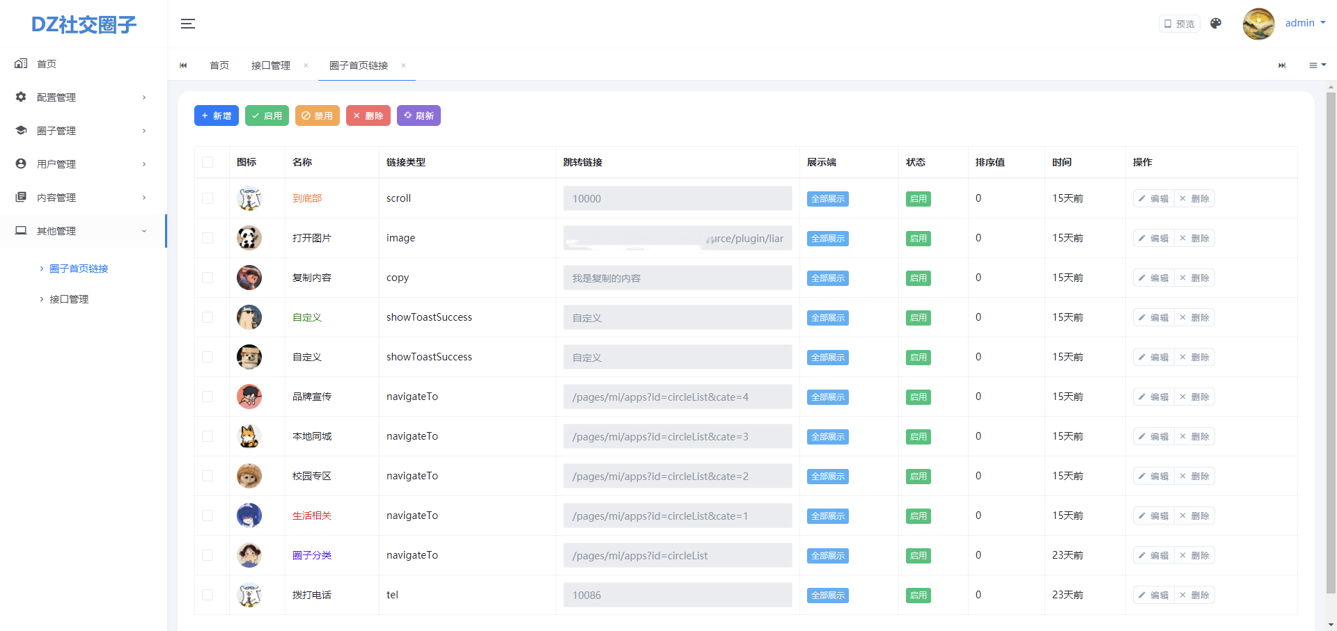This screenshot has width=1337, height=631.
Task: Open 接口管理 in the sidebar submenu
Action: [x=69, y=299]
